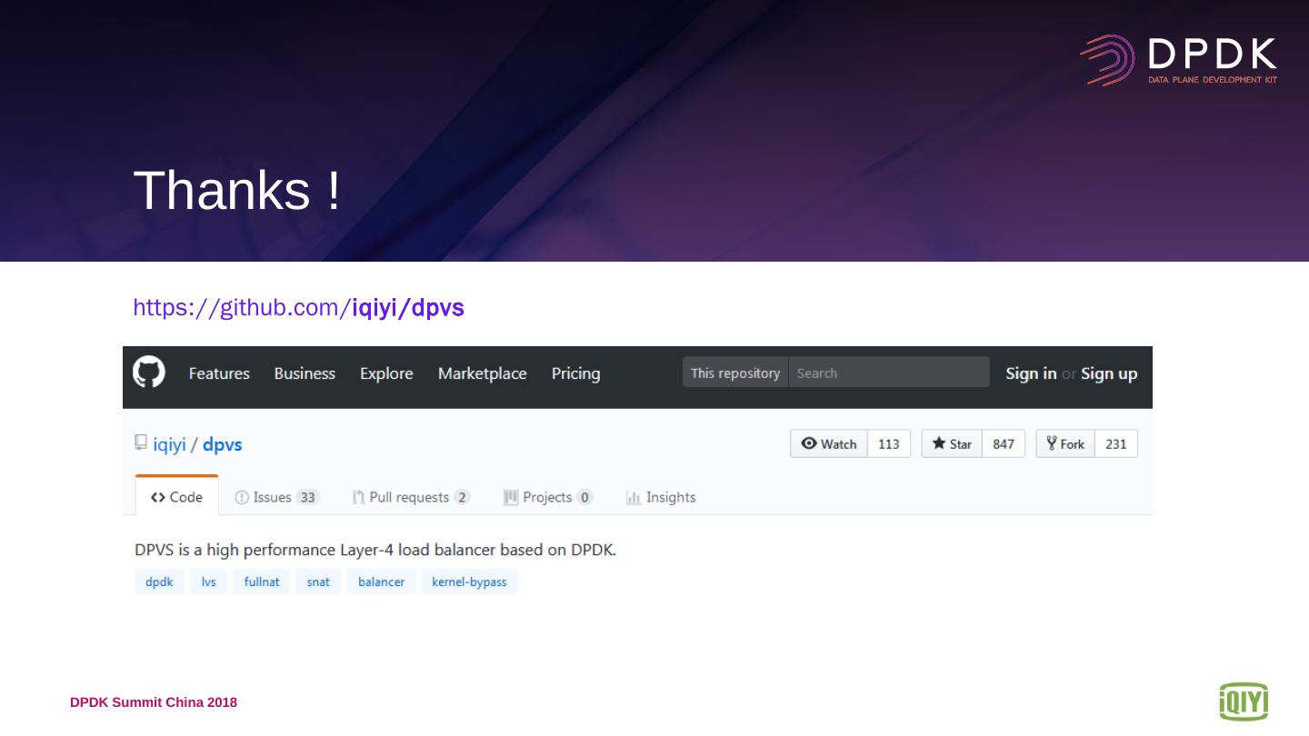This screenshot has height=736, width=1309.
Task: Open the Insights tab
Action: point(661,497)
